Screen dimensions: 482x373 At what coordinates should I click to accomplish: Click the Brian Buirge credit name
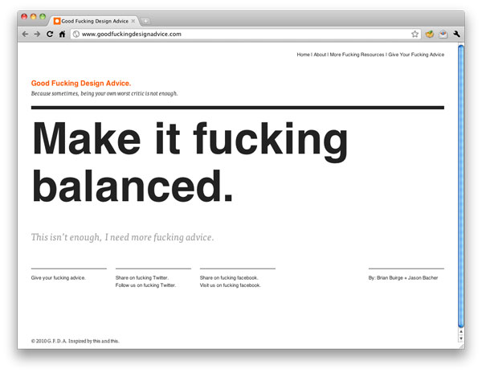pyautogui.click(x=390, y=277)
